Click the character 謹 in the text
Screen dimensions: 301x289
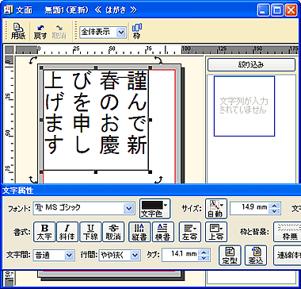click(137, 80)
